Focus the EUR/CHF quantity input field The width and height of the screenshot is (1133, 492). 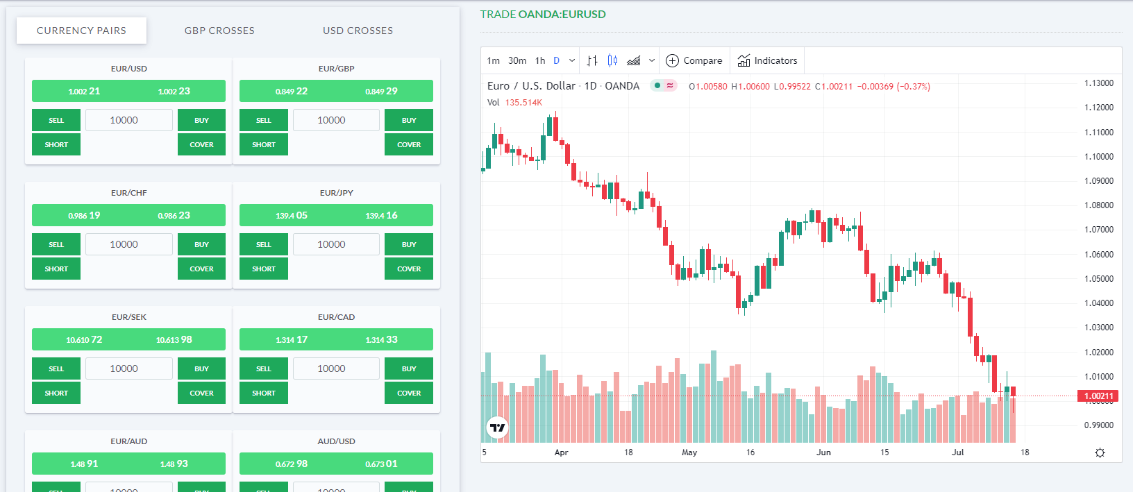[x=129, y=244]
